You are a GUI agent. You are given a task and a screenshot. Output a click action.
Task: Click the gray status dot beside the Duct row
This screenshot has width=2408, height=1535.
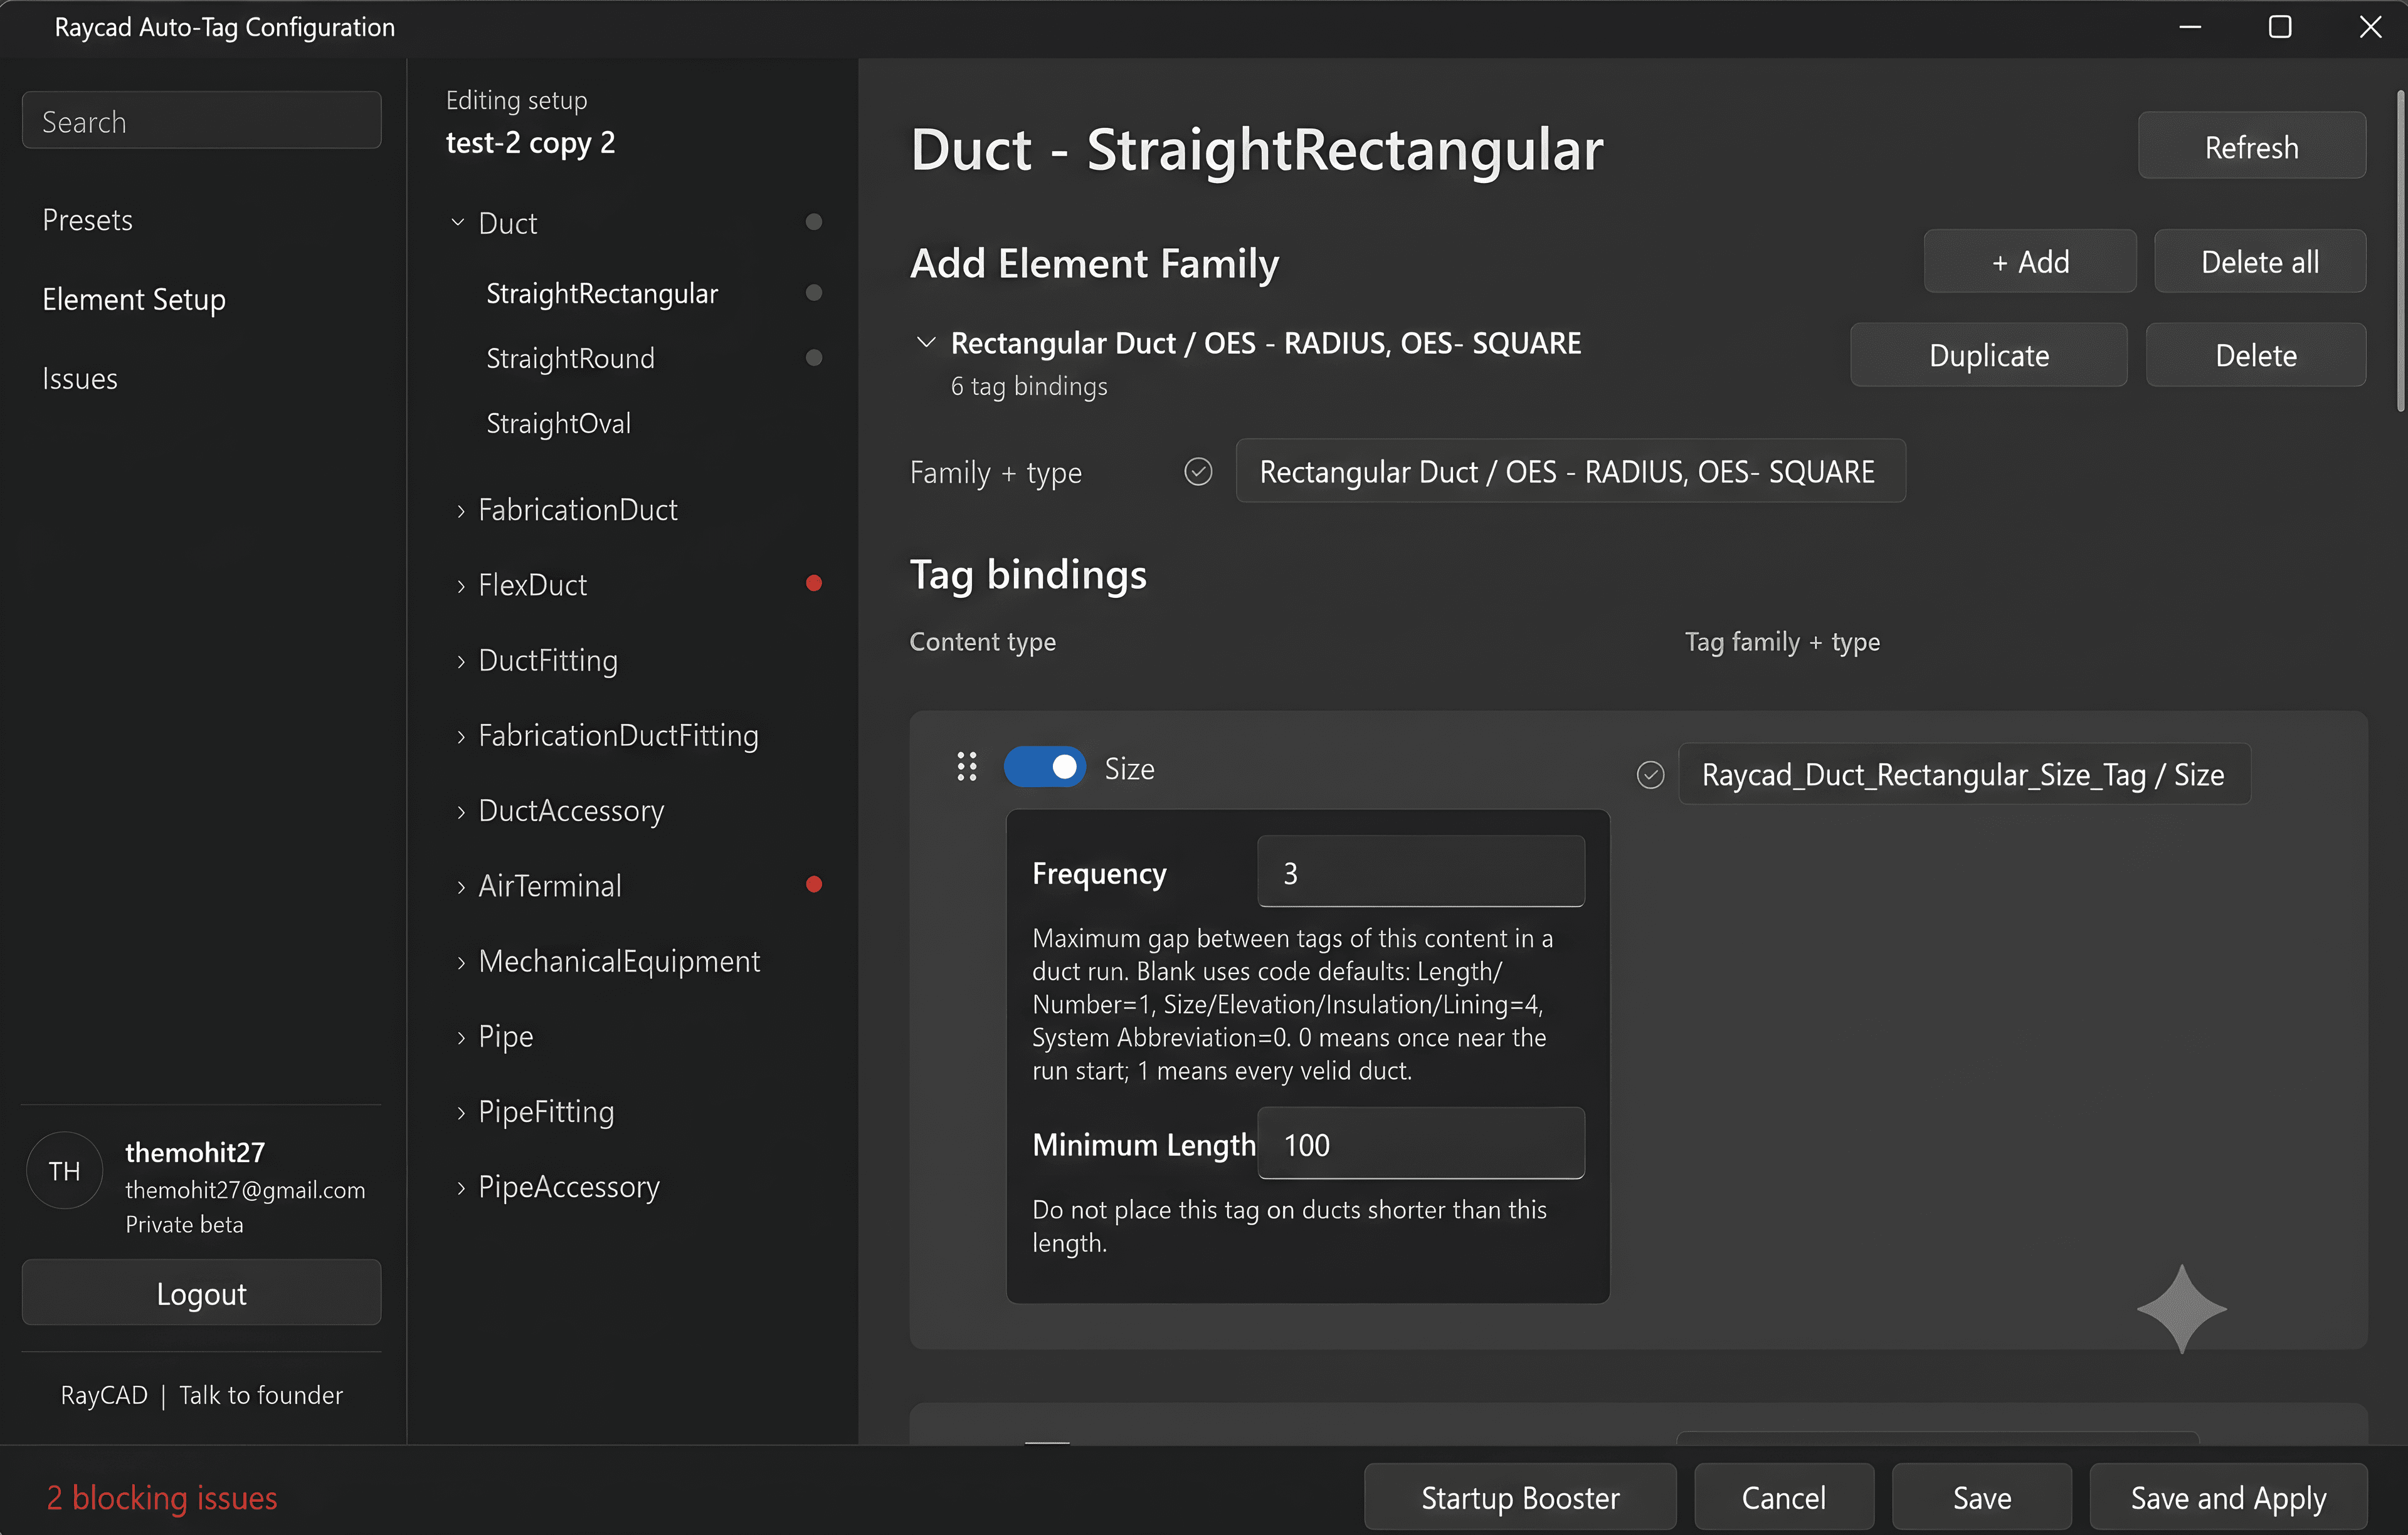(814, 222)
